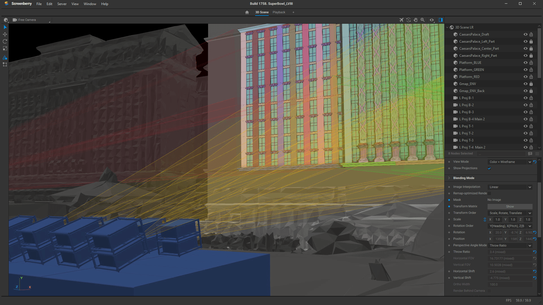
Task: Enable the fly navigation mode icon
Action: (x=401, y=20)
